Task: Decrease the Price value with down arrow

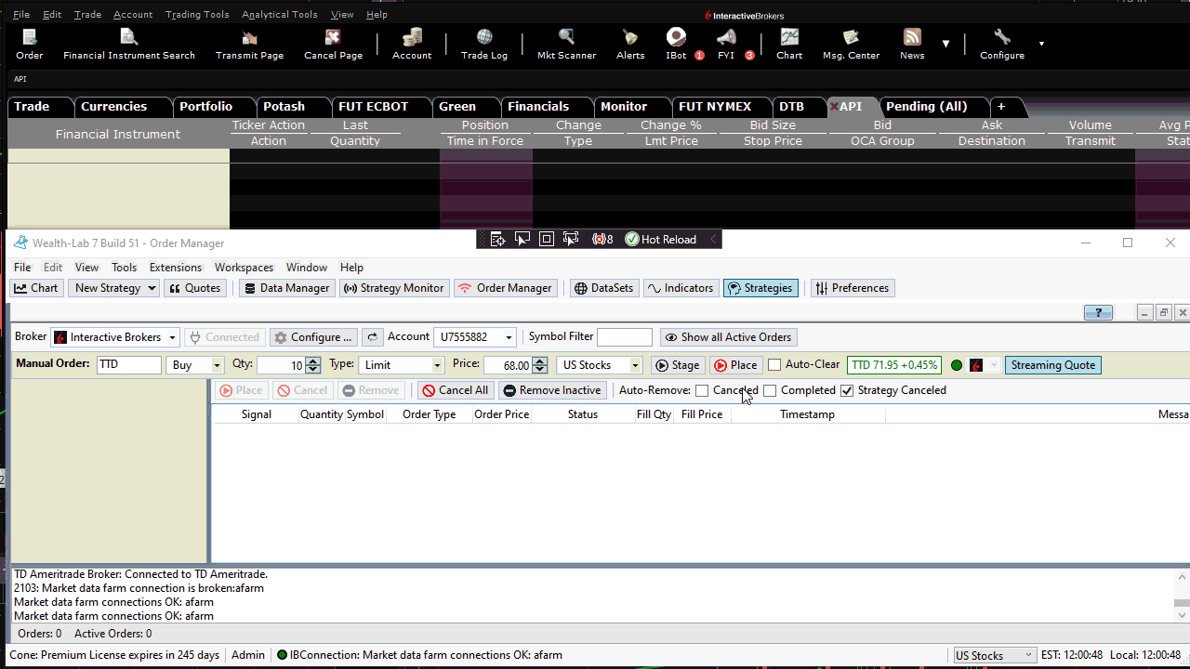Action: click(x=540, y=370)
